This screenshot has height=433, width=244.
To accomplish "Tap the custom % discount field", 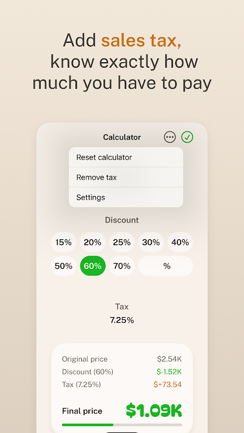I will (x=166, y=266).
